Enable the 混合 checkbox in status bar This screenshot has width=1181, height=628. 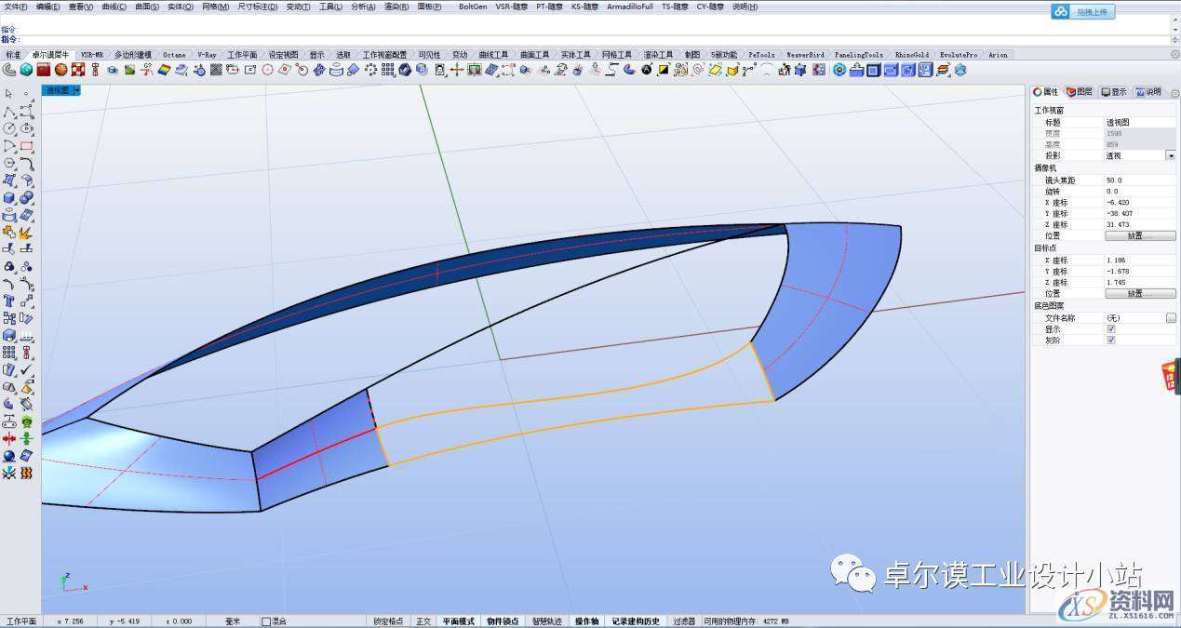[266, 621]
